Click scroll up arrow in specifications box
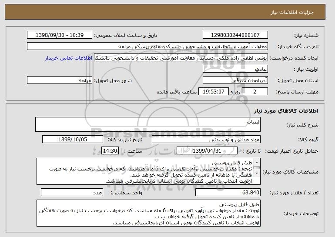Image resolution: width=335 pixels, height=237 pixels. coord(257,162)
